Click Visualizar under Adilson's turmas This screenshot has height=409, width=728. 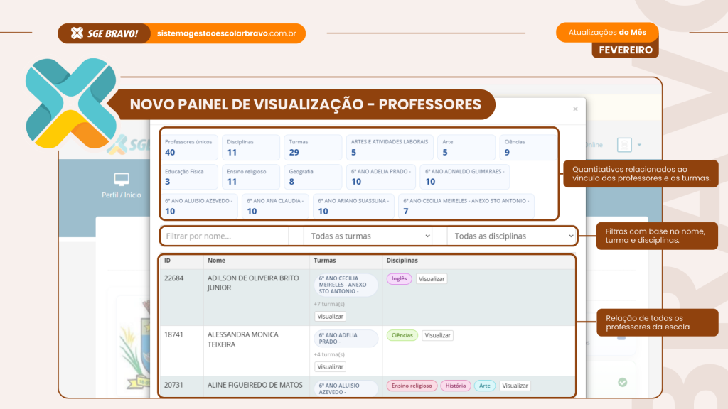point(330,316)
